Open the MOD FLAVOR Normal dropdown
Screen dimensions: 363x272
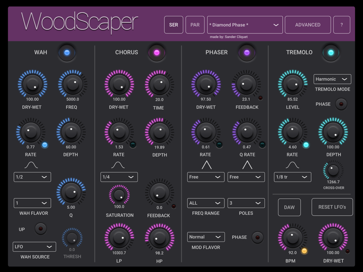206,237
